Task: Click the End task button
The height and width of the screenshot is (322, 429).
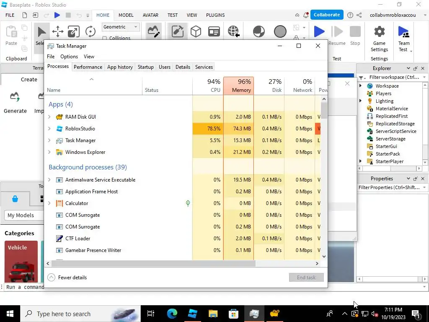Action: (306, 278)
